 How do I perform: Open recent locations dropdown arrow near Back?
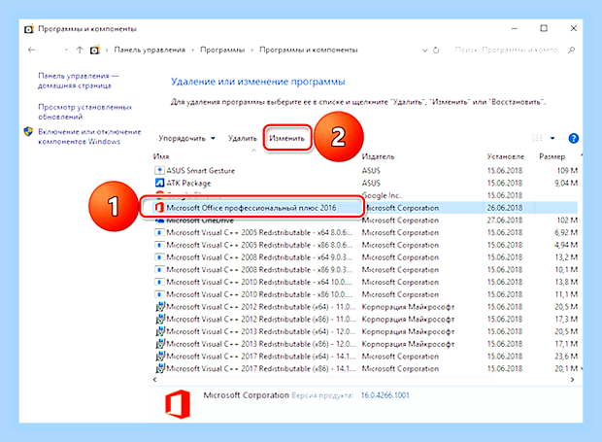click(66, 50)
